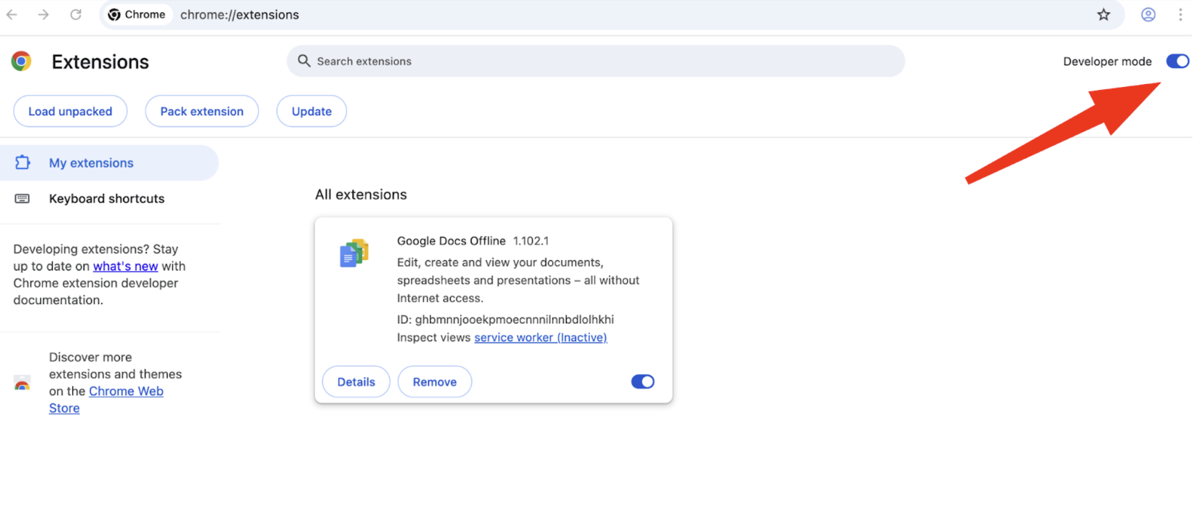Click the Pack extension button
1193x524 pixels.
coord(202,111)
